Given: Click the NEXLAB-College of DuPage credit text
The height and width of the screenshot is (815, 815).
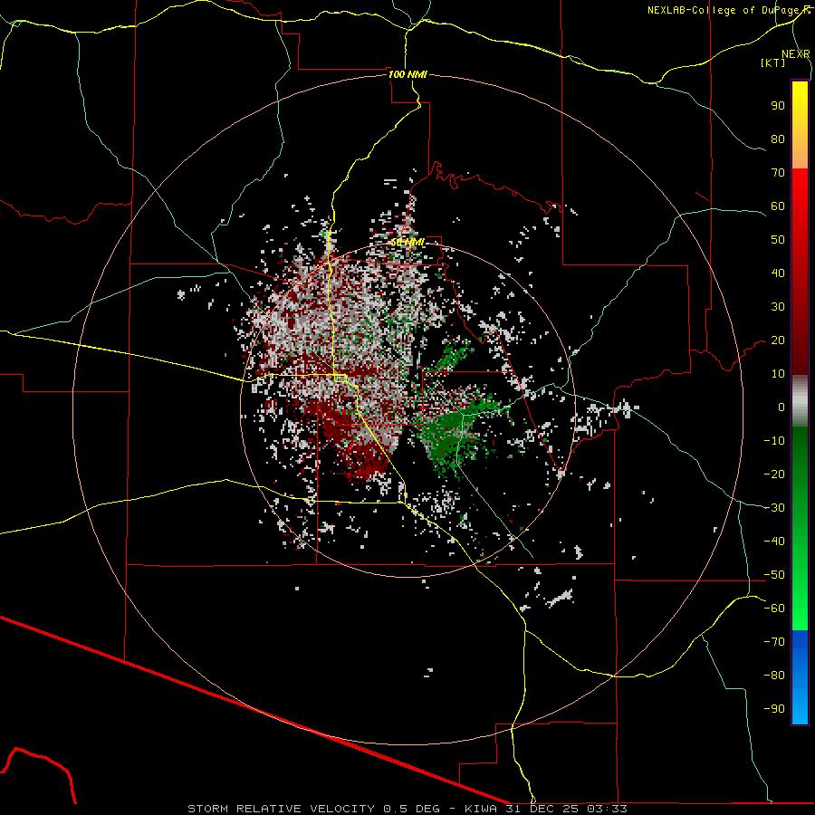Looking at the screenshot, I should pyautogui.click(x=725, y=10).
